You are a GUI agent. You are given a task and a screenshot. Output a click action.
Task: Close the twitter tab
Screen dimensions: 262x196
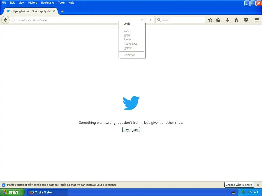coord(54,11)
